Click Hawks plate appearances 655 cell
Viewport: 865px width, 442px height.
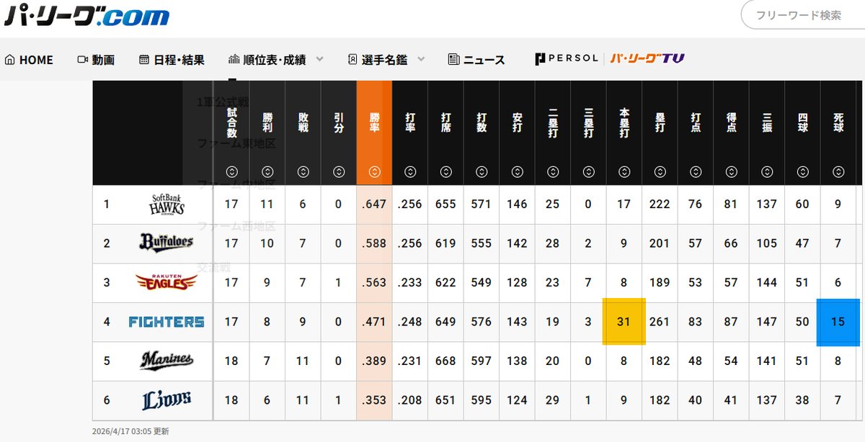(445, 204)
